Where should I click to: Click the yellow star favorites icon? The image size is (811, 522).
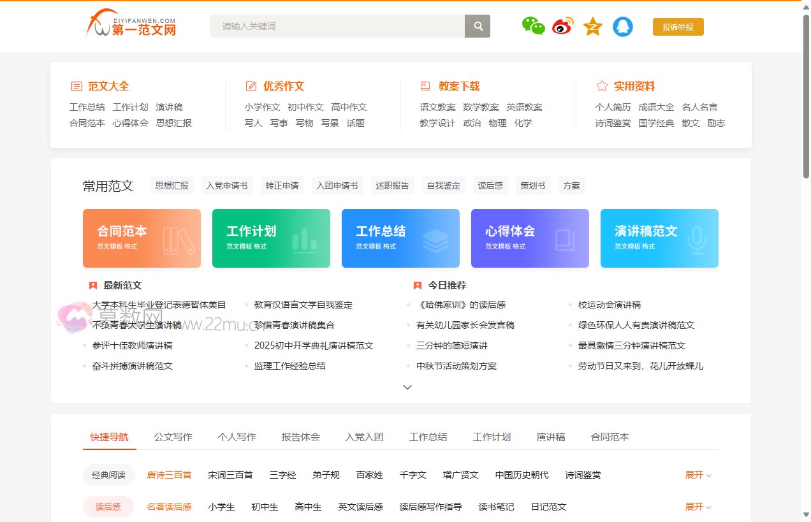(592, 26)
